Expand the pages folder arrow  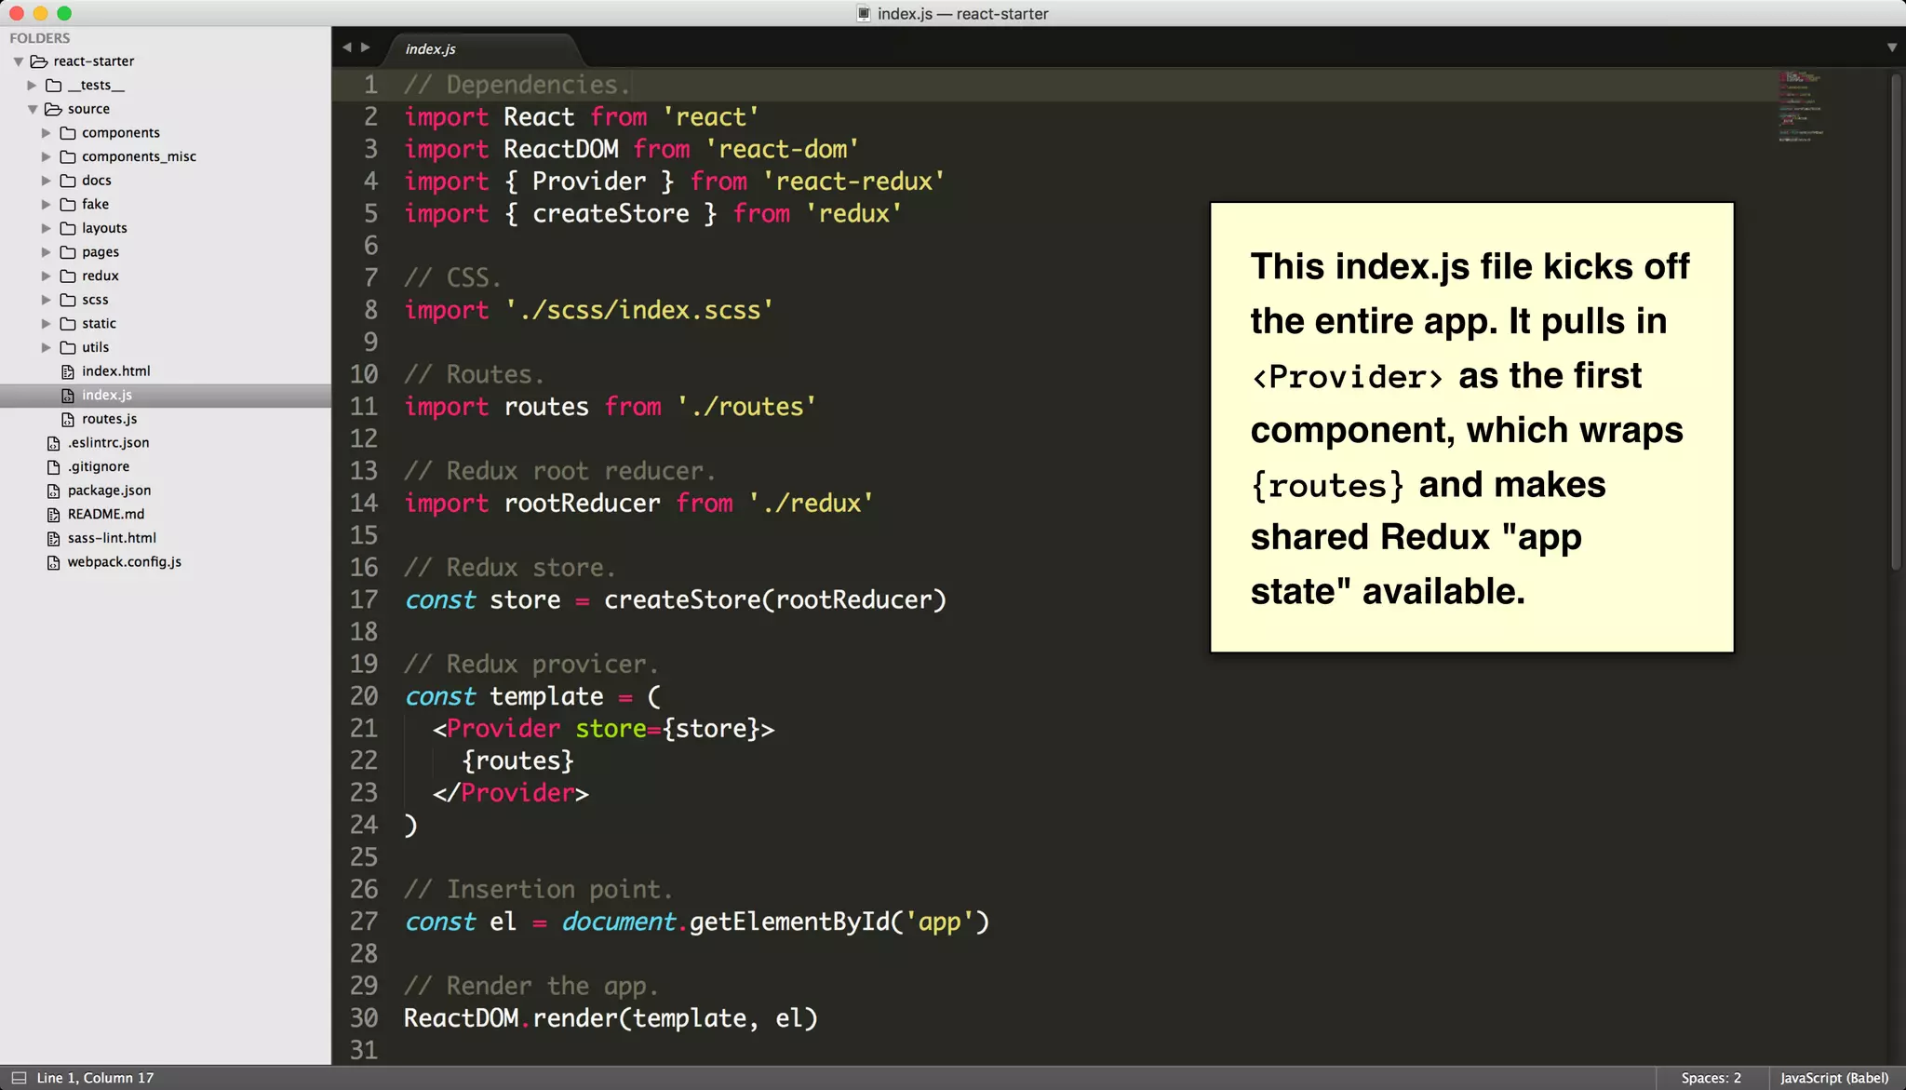tap(47, 252)
